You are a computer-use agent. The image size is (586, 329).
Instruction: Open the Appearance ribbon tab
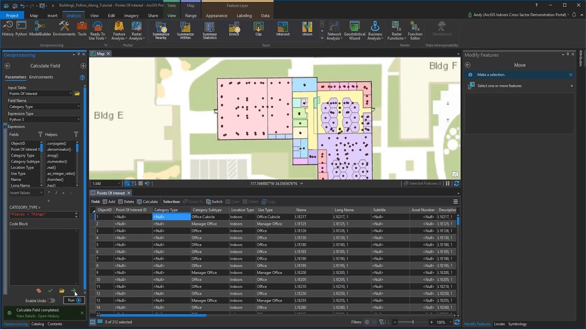click(217, 16)
